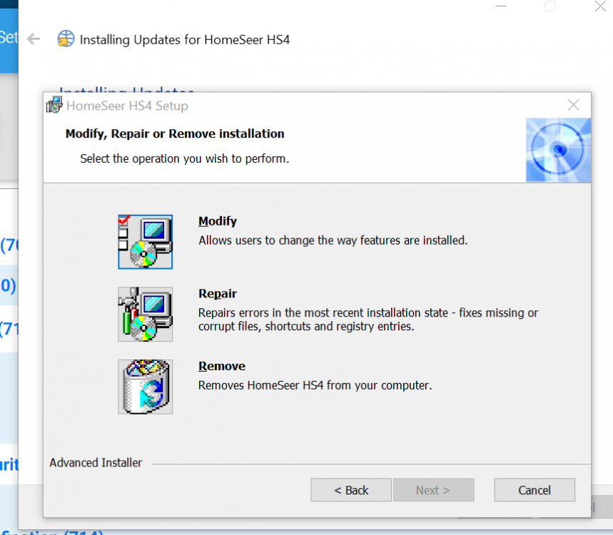Choose the Repair installation icon
This screenshot has width=613, height=535.
(x=145, y=314)
